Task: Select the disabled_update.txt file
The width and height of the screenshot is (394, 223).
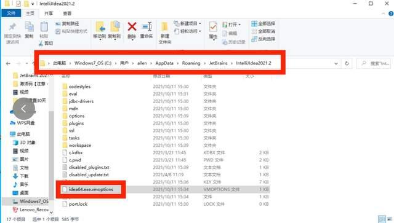Action: pos(89,174)
